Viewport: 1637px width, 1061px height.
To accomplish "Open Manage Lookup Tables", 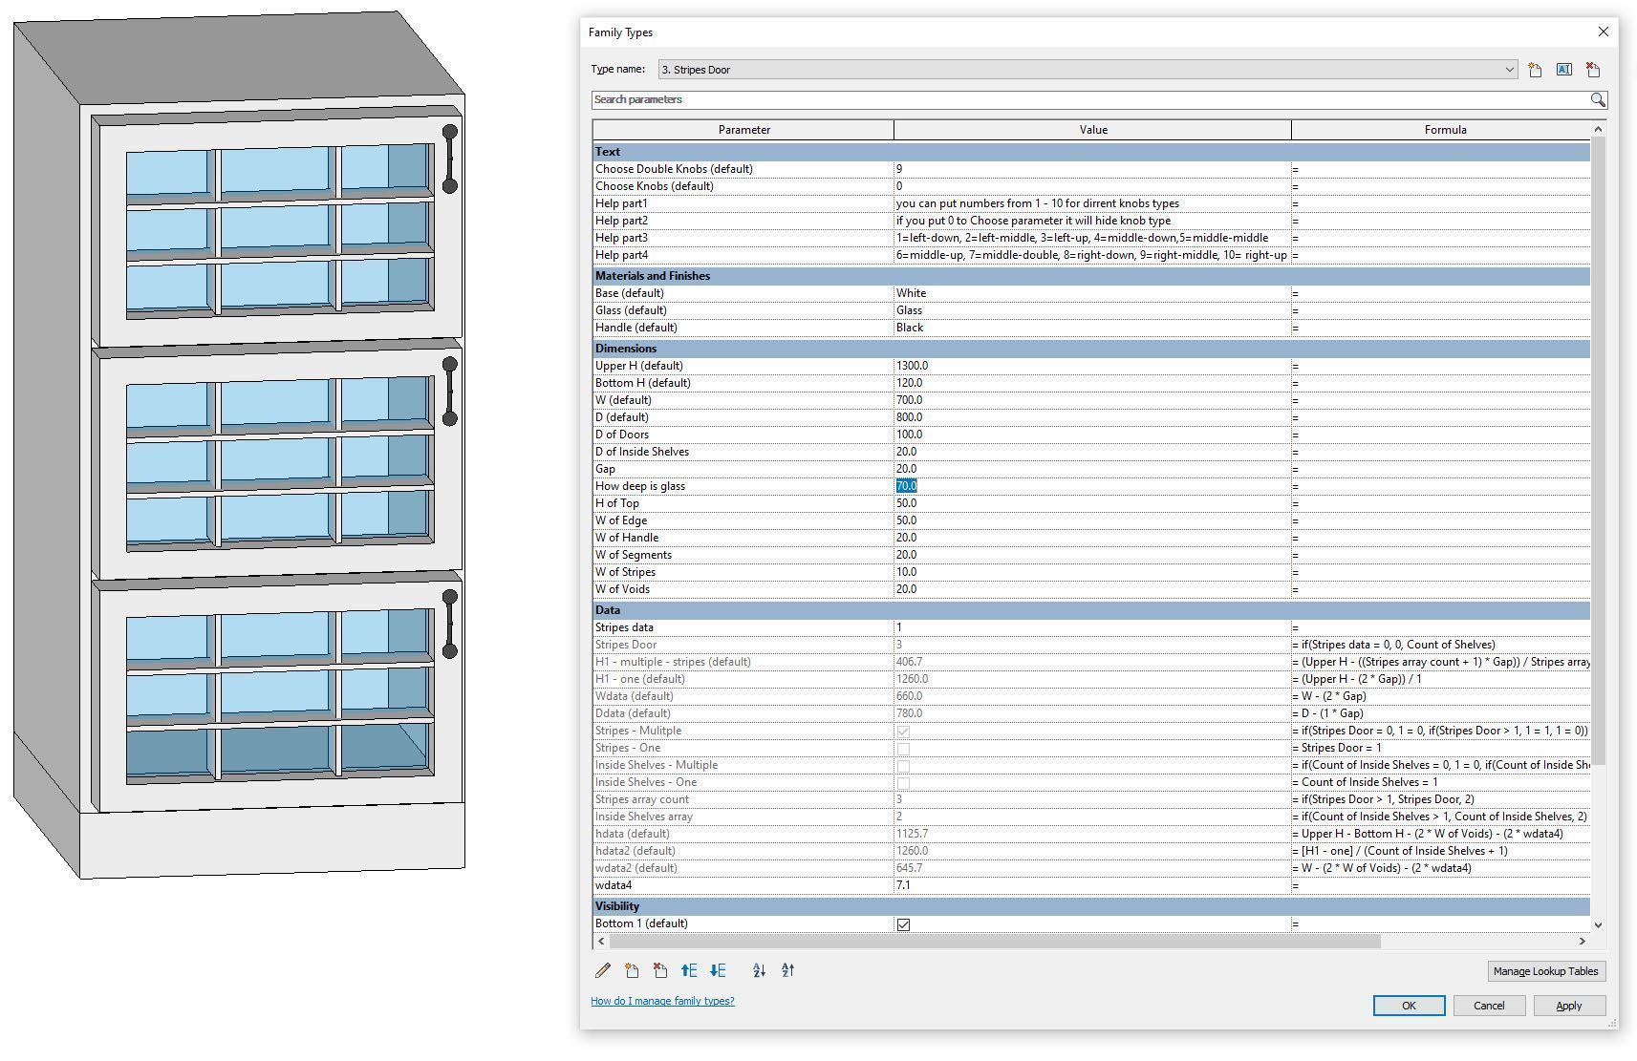I will click(1545, 971).
